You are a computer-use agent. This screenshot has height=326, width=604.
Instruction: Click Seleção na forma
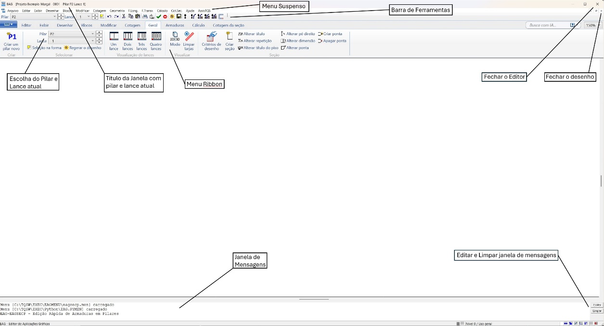pos(44,48)
